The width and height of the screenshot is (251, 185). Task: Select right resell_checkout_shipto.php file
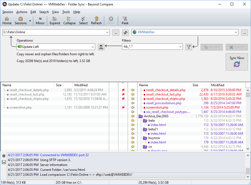[166, 99]
